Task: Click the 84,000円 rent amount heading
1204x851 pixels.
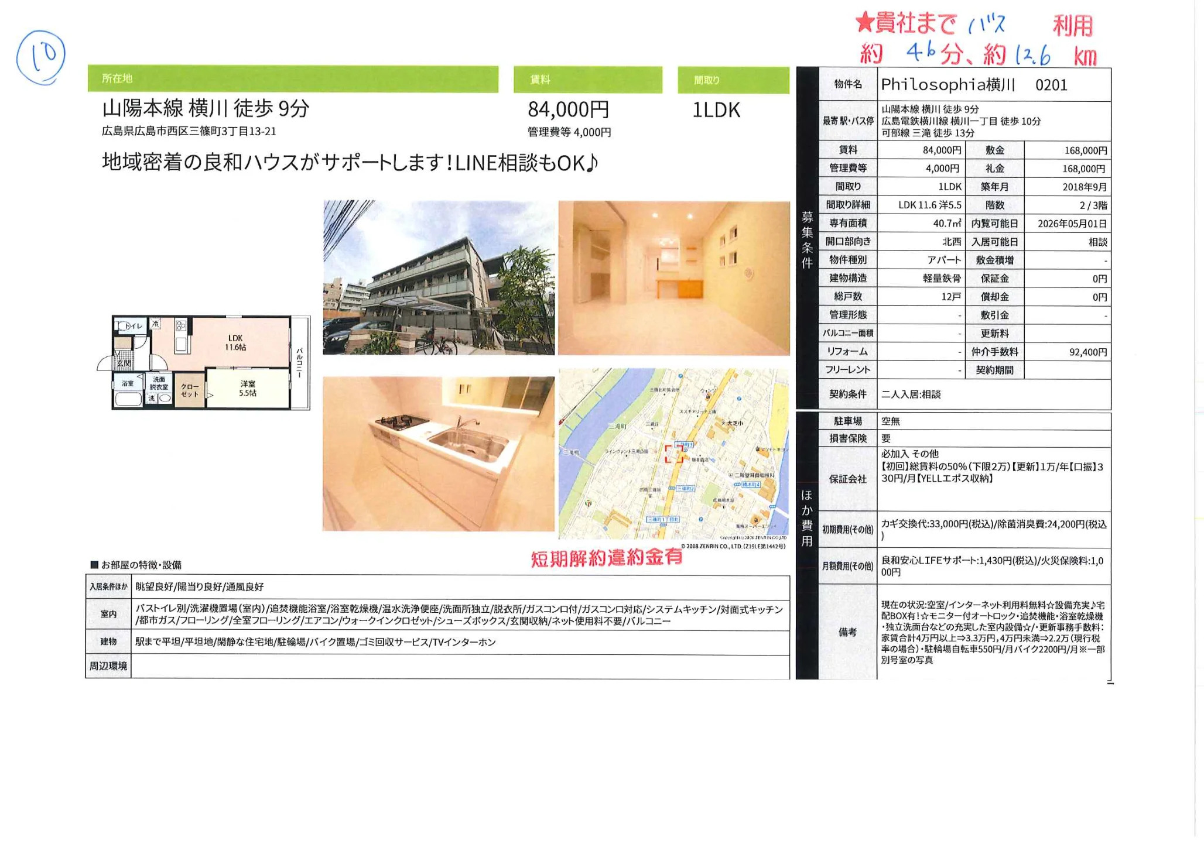Action: pos(569,109)
